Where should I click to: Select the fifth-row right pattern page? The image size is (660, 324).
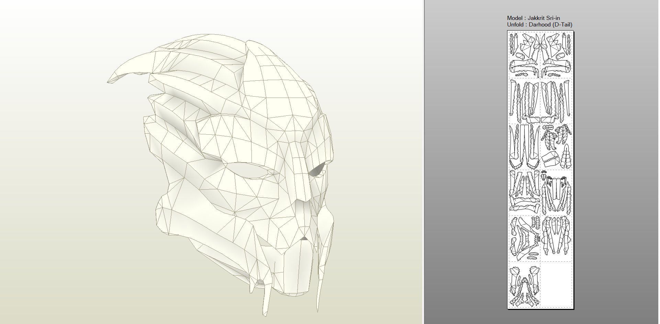click(556, 239)
